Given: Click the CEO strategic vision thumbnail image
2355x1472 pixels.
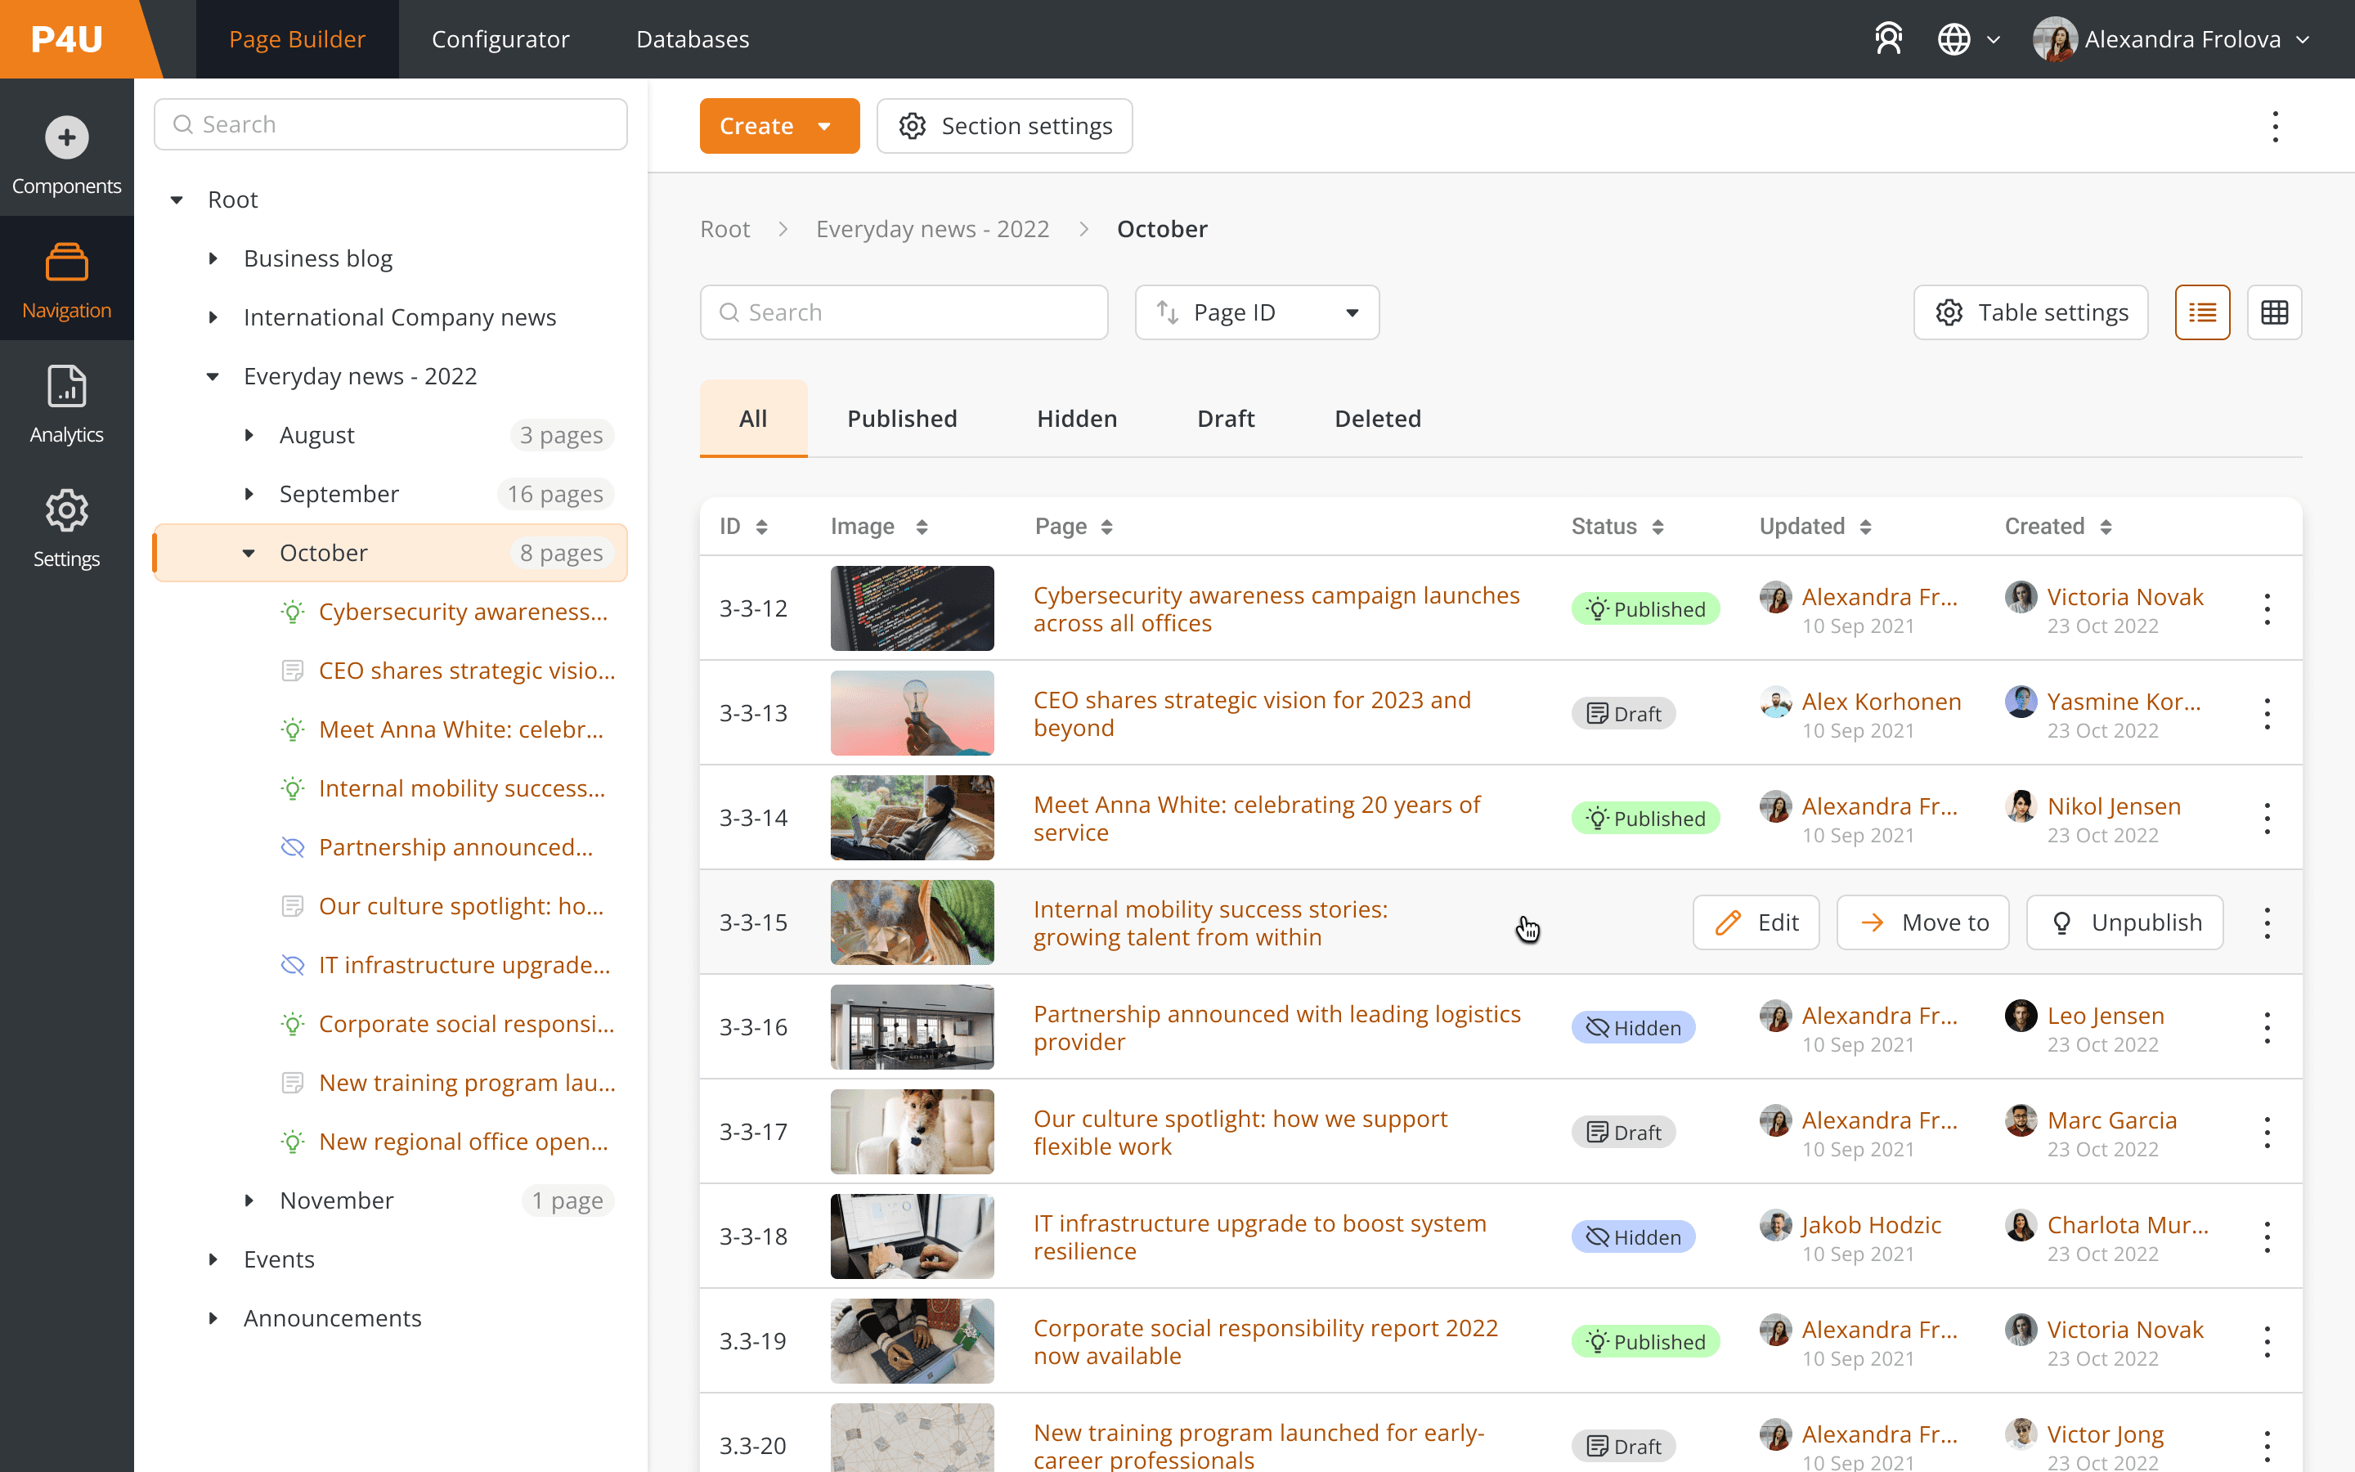Looking at the screenshot, I should [912, 712].
